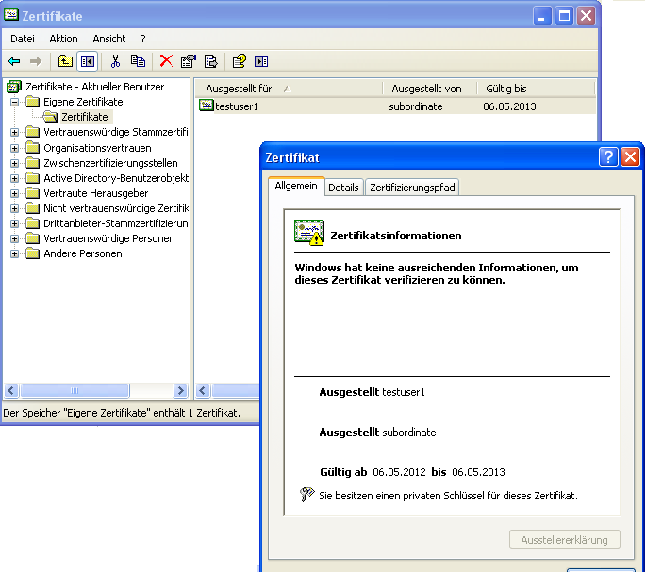Expand the Organisationsvertrauen node

[x=15, y=148]
